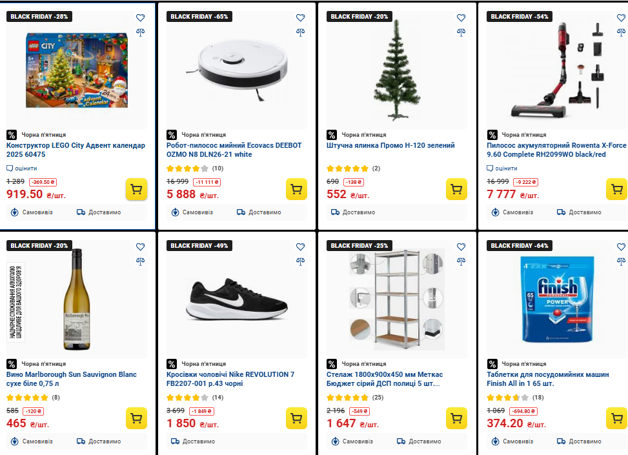Open the LEGO City Адвент календар product link
The width and height of the screenshot is (628, 455).
click(x=76, y=150)
